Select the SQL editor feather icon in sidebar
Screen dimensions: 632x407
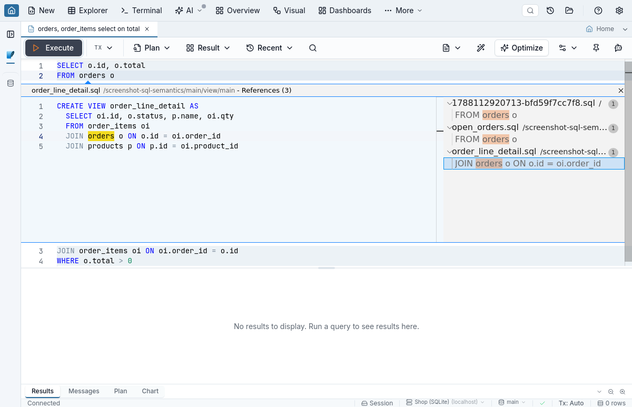point(11,55)
